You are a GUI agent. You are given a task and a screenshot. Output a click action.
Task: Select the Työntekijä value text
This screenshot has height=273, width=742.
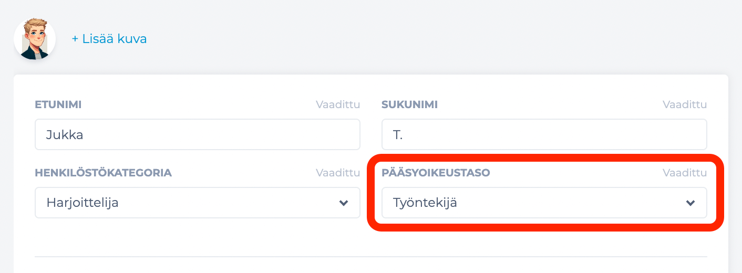pos(425,203)
